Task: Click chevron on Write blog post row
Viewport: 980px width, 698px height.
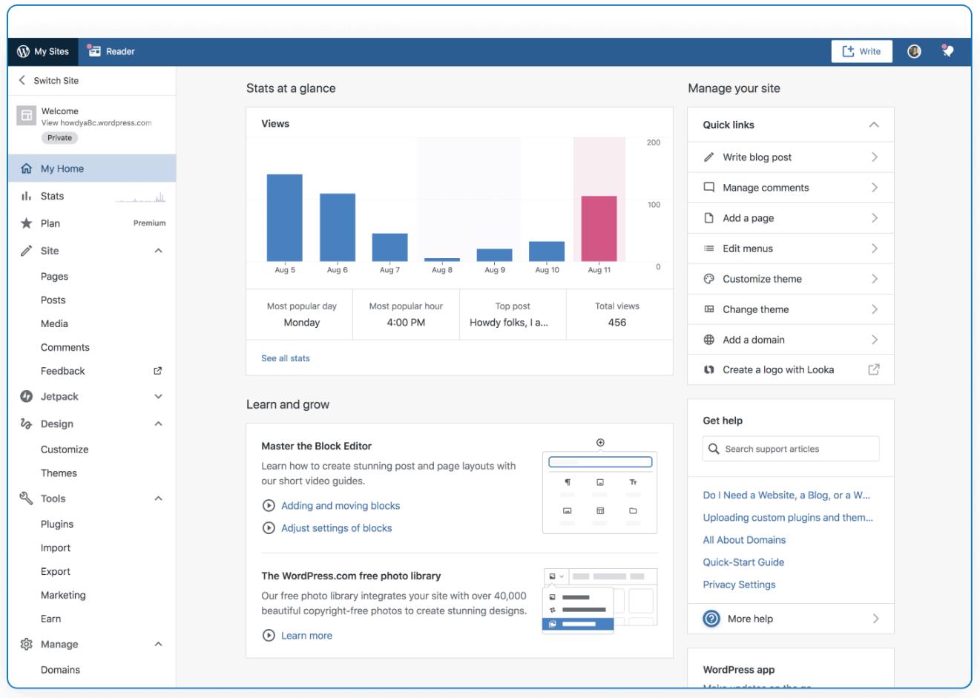Action: point(875,157)
